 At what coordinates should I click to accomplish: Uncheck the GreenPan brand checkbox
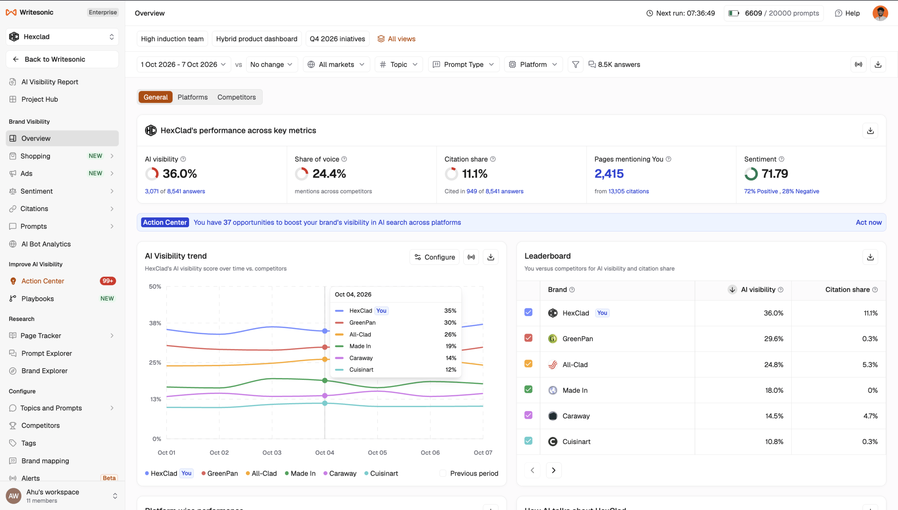(x=528, y=338)
